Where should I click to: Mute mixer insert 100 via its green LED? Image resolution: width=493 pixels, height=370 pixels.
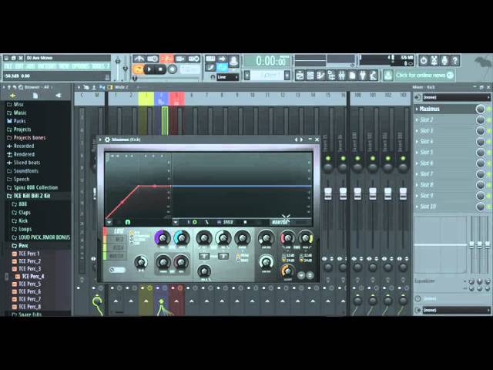[x=357, y=158]
